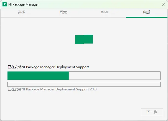Click the green animated logo in the center
This screenshot has height=121, width=168.
pyautogui.click(x=84, y=39)
